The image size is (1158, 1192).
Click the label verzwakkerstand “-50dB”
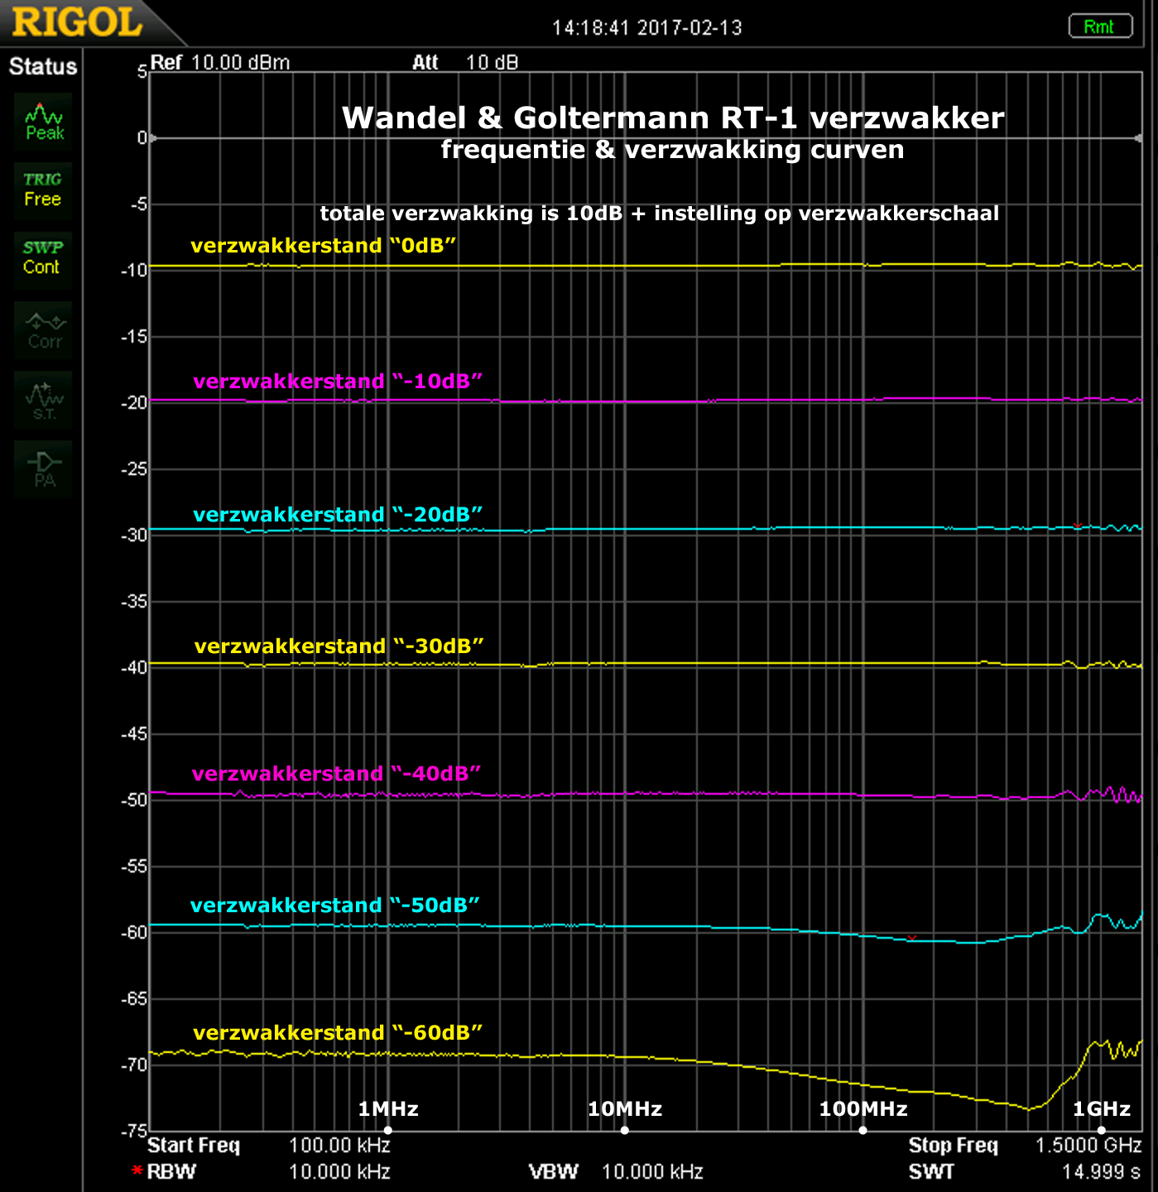(335, 906)
